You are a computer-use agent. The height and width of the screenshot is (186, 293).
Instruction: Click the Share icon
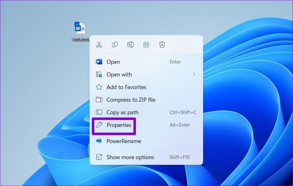[146, 45]
